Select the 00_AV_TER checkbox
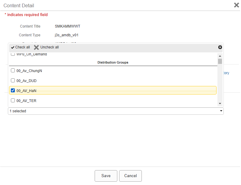This screenshot has width=241, height=185. pyautogui.click(x=13, y=101)
